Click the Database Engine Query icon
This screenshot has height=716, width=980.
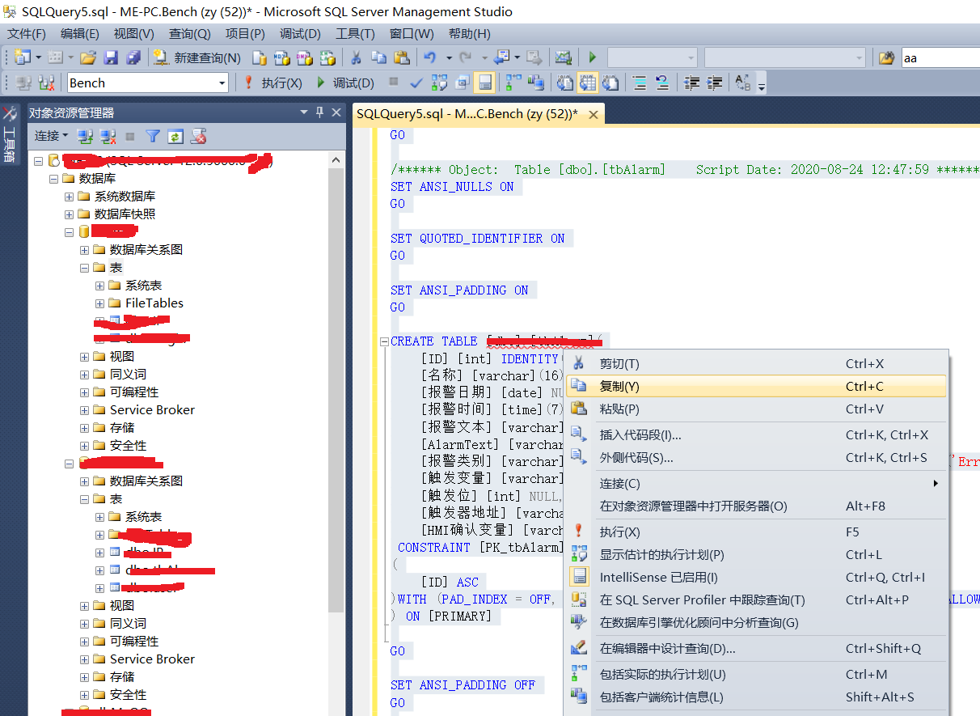(x=260, y=57)
